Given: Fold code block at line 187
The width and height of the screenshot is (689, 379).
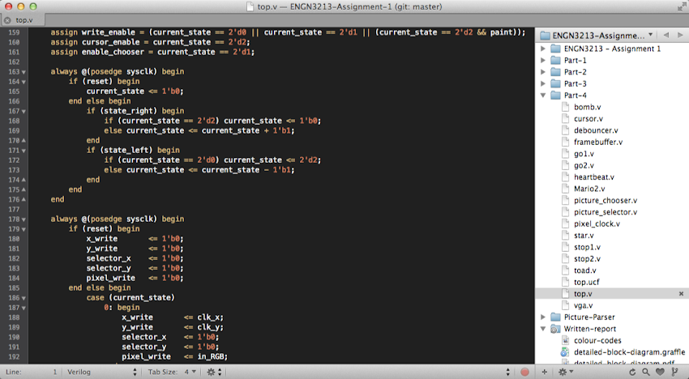Looking at the screenshot, I should (24, 308).
